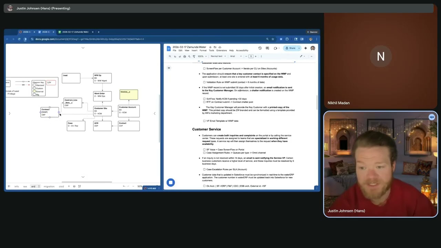Check 'Case Assignment Rules' checkbox
Screen dimensions: 441x248
[204, 153]
